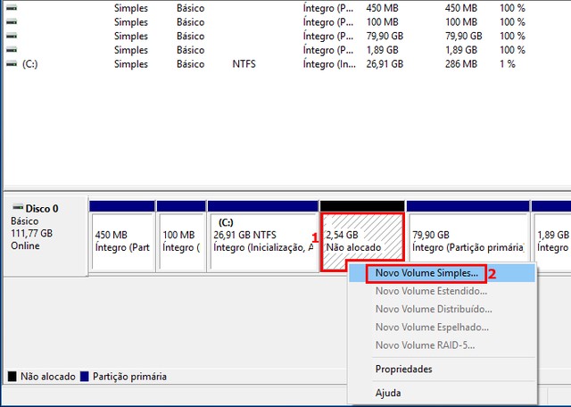Click the volume icon of the 1,89 GB row
The width and height of the screenshot is (571, 407).
(x=12, y=50)
